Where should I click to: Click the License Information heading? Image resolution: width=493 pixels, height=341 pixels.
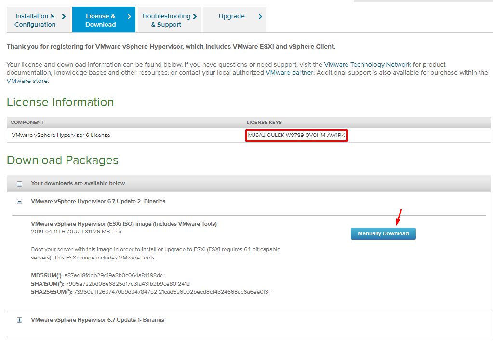pyautogui.click(x=60, y=102)
